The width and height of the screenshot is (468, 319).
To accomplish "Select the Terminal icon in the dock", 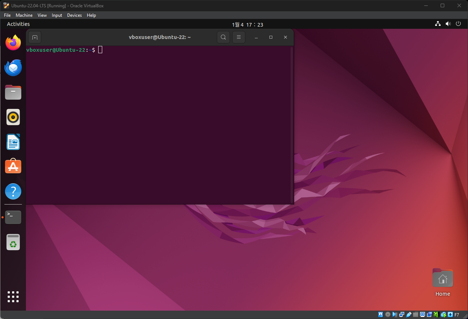I will [13, 217].
